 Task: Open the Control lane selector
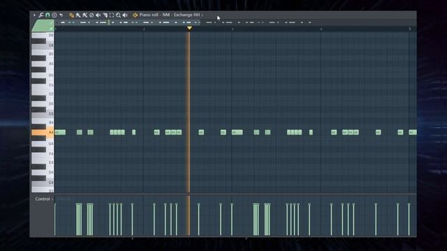pos(44,199)
